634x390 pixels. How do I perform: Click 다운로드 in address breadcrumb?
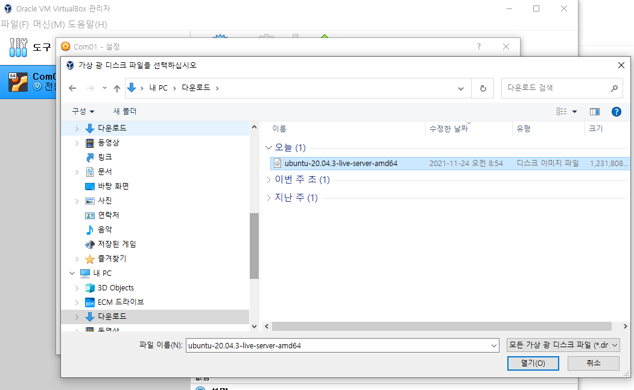click(x=196, y=88)
